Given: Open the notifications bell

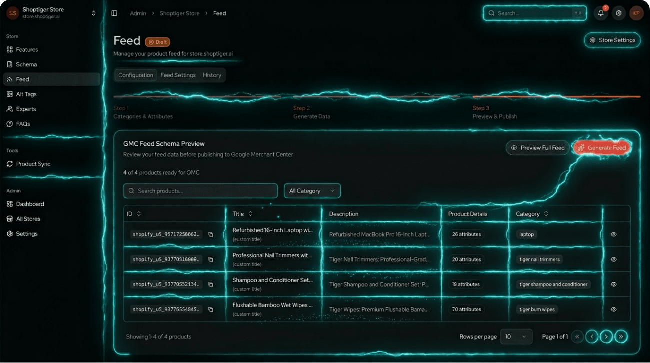Looking at the screenshot, I should point(601,13).
